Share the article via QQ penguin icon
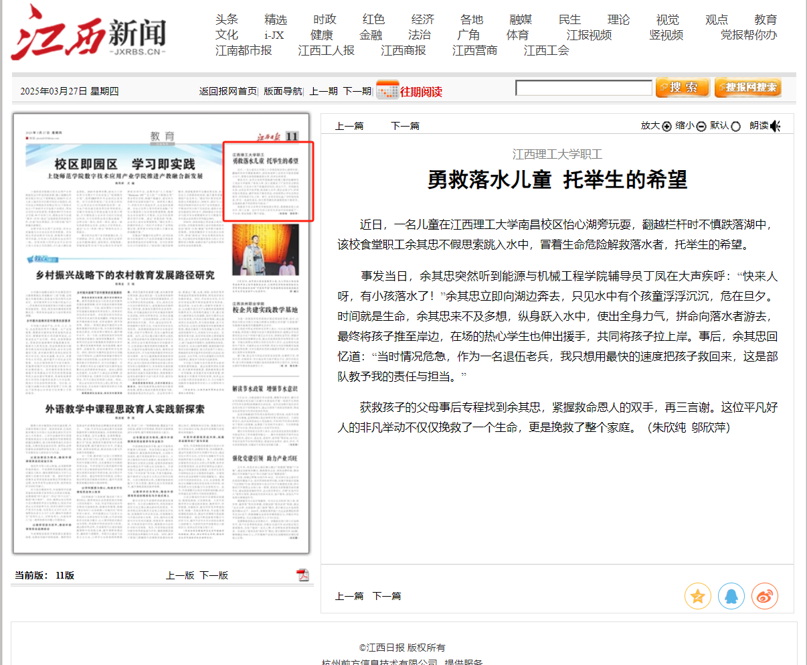 pyautogui.click(x=731, y=596)
